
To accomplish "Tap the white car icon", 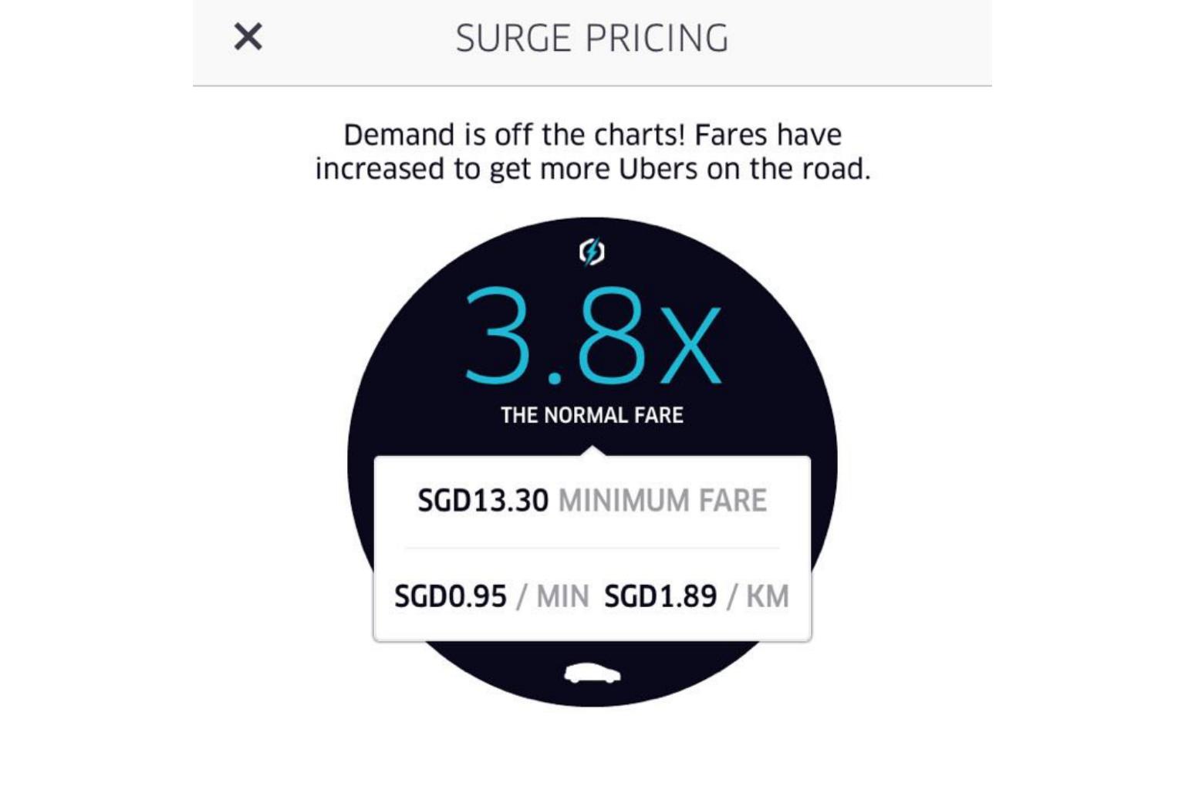I will [592, 674].
